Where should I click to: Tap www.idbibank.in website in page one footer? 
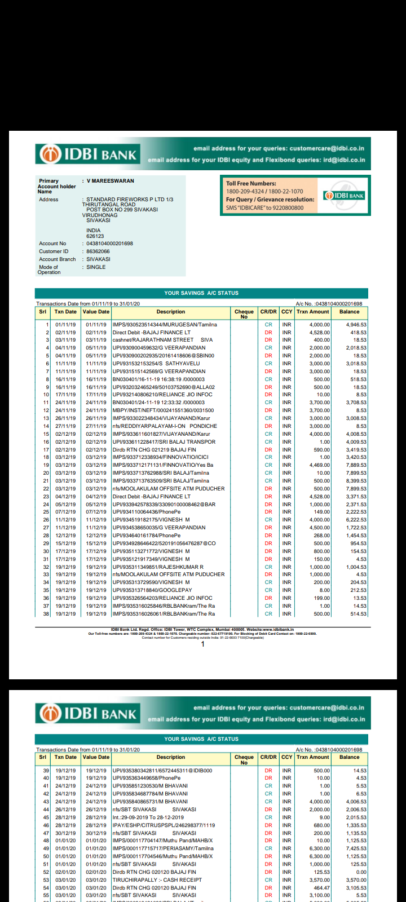point(275,629)
